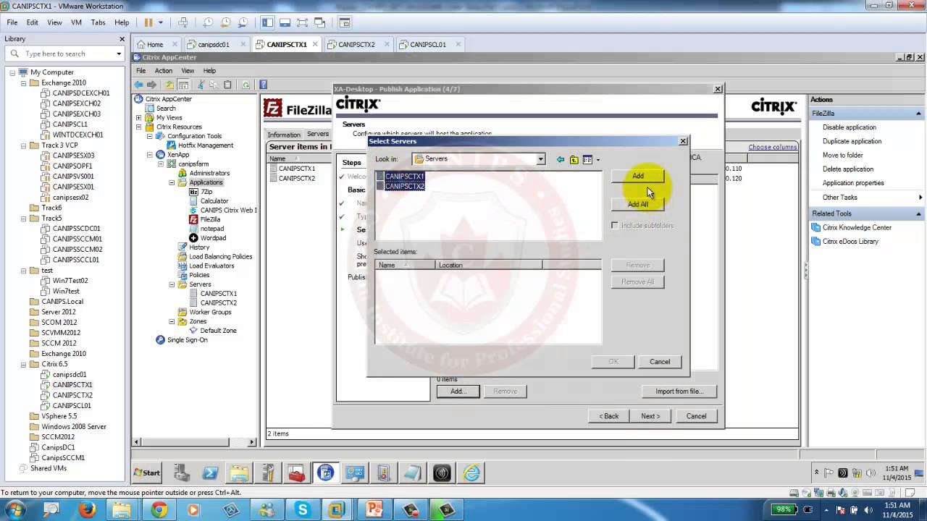Toggle the show library panel icon

click(267, 22)
